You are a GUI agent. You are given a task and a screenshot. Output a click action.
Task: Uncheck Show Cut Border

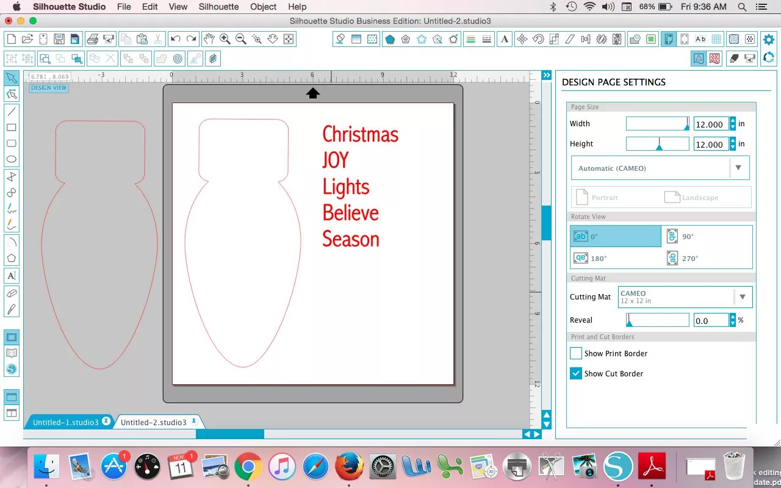pyautogui.click(x=576, y=373)
